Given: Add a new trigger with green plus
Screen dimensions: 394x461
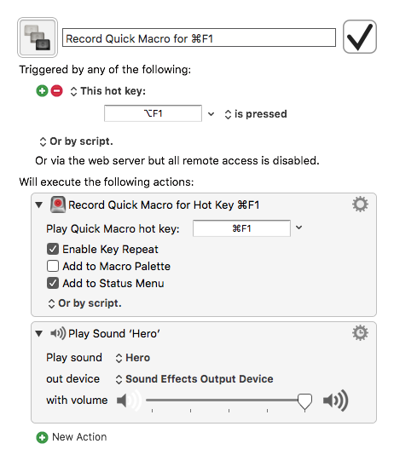Looking at the screenshot, I should 42,91.
